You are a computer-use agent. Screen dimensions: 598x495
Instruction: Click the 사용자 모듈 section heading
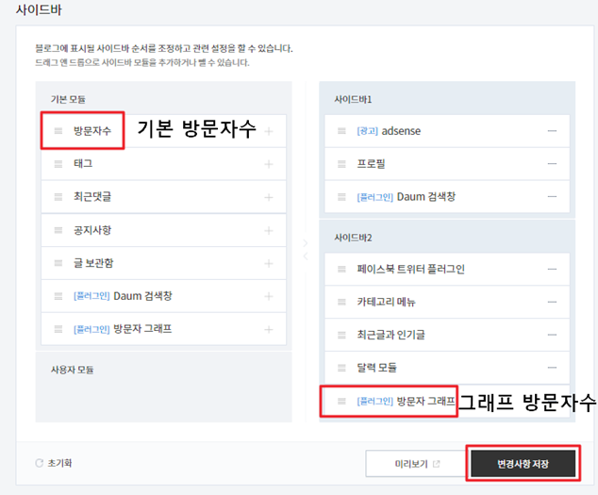point(73,370)
